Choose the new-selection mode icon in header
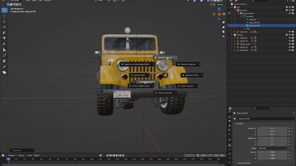 8,5
